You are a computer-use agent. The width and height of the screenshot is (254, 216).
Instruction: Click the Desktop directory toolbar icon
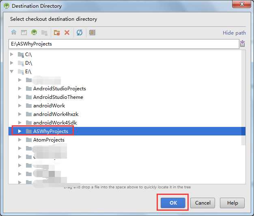24,33
